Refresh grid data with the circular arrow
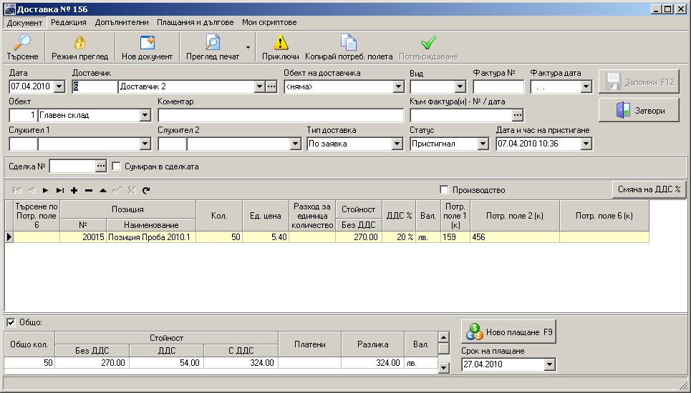 pos(146,190)
